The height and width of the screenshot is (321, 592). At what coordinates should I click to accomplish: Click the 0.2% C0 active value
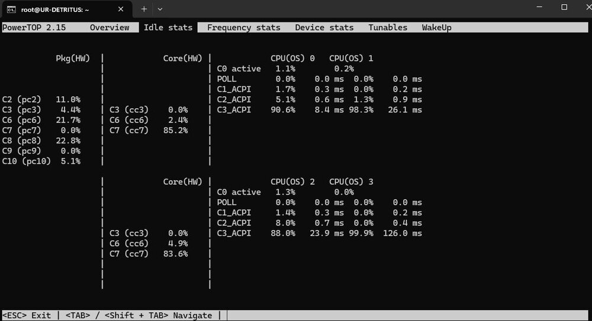coord(344,69)
